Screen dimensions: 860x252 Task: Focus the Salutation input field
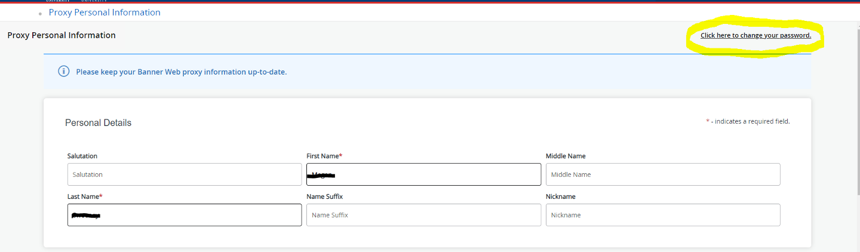pyautogui.click(x=185, y=174)
